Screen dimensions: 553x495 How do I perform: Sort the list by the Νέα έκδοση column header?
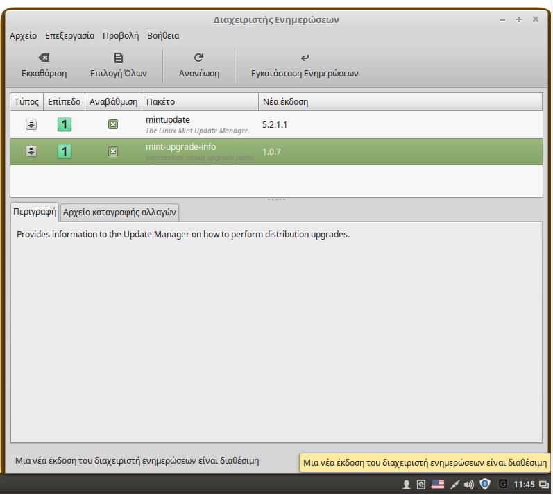tap(400, 101)
